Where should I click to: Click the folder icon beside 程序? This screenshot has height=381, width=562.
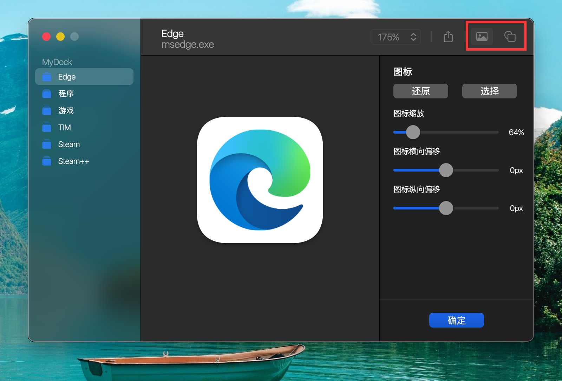[x=47, y=93]
